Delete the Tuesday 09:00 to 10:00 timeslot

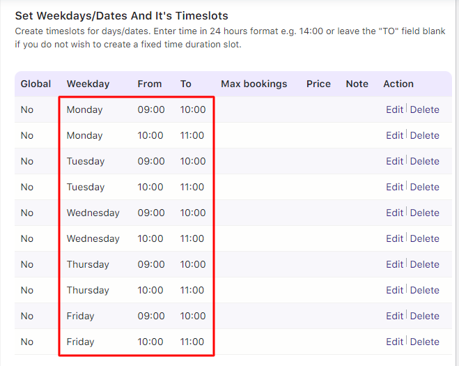tap(424, 161)
